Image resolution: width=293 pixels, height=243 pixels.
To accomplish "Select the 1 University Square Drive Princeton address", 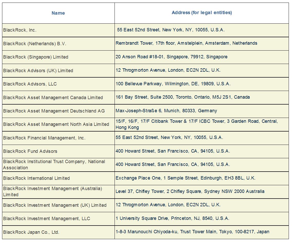I will pyautogui.click(x=202, y=219).
